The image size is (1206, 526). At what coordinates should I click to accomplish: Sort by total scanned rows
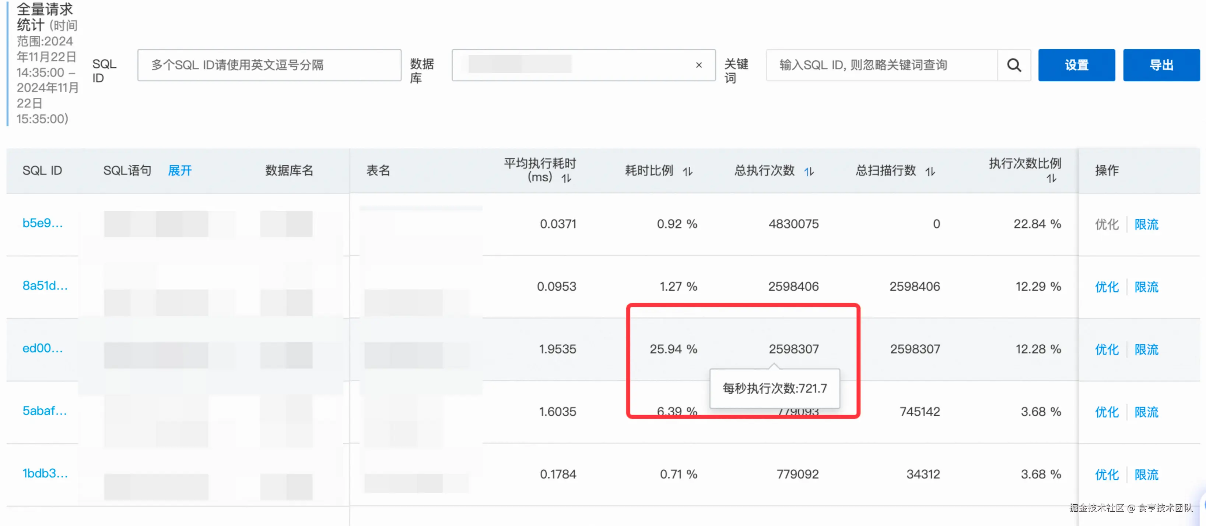930,171
